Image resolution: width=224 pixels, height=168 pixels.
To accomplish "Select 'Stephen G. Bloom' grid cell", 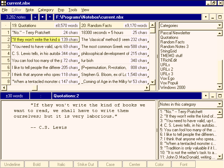I will pyautogui.click(x=114, y=75).
